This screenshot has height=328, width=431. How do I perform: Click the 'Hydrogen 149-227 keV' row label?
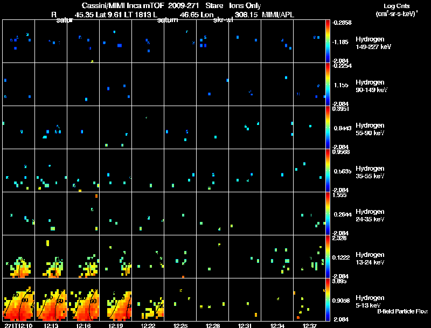pos(373,43)
